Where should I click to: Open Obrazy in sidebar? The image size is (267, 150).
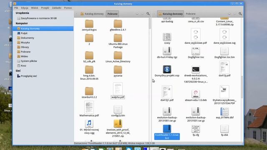[23, 47]
